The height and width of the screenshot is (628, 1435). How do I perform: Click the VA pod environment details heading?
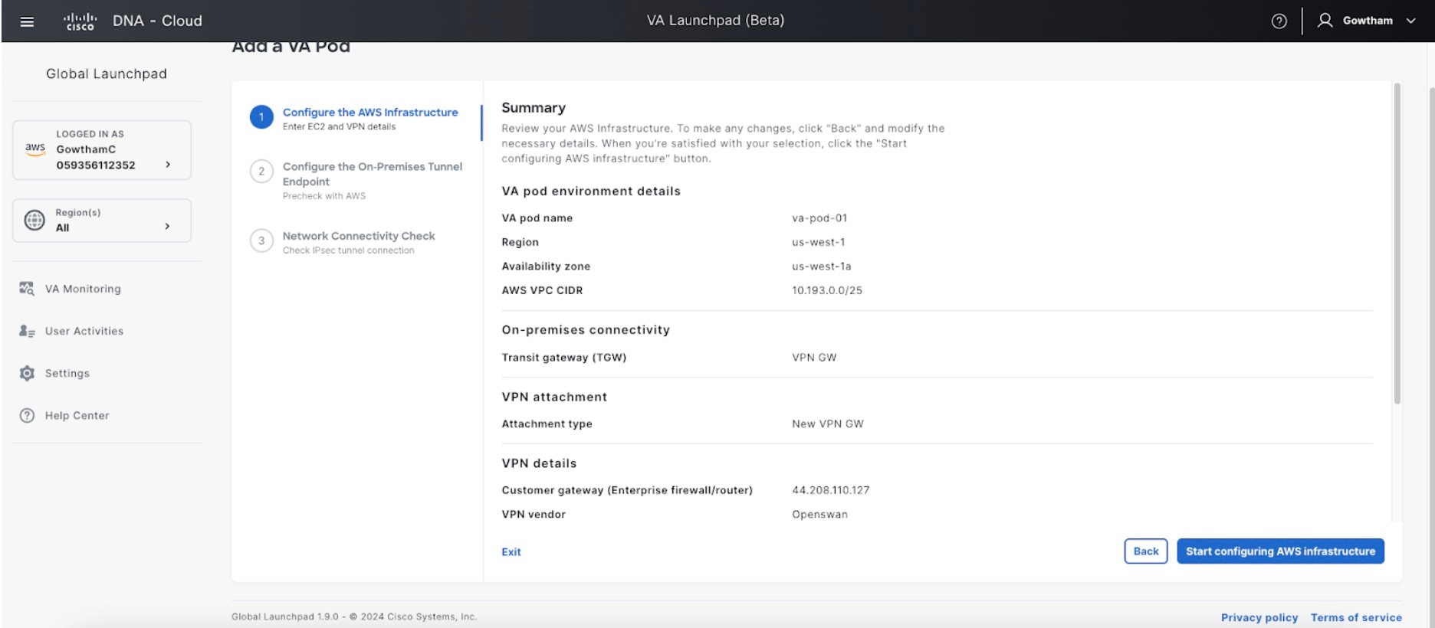[591, 191]
